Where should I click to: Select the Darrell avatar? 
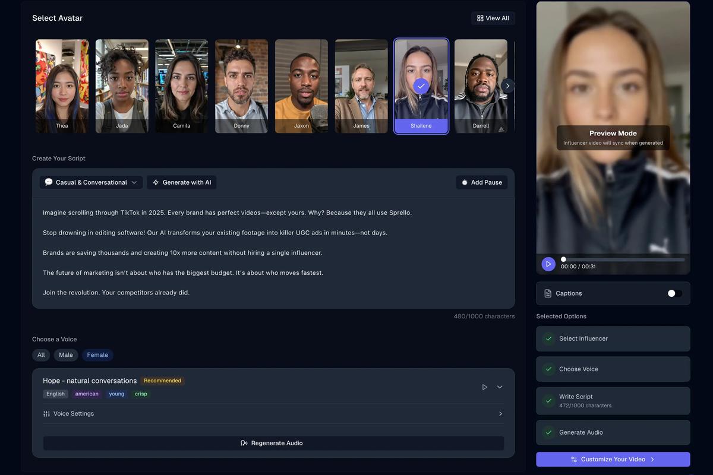pos(481,86)
